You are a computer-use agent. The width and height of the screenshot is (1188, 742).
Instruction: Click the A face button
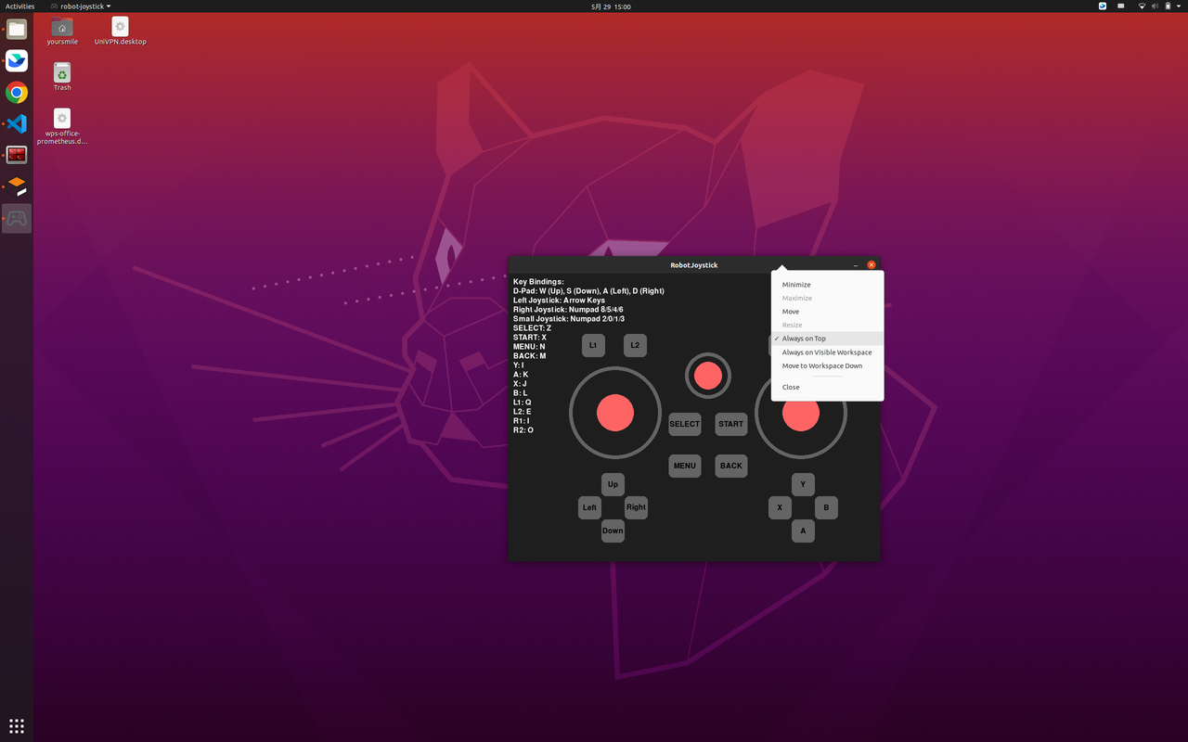803,531
